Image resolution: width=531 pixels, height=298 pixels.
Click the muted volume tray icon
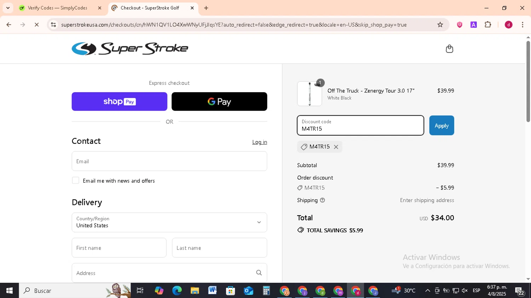465,291
